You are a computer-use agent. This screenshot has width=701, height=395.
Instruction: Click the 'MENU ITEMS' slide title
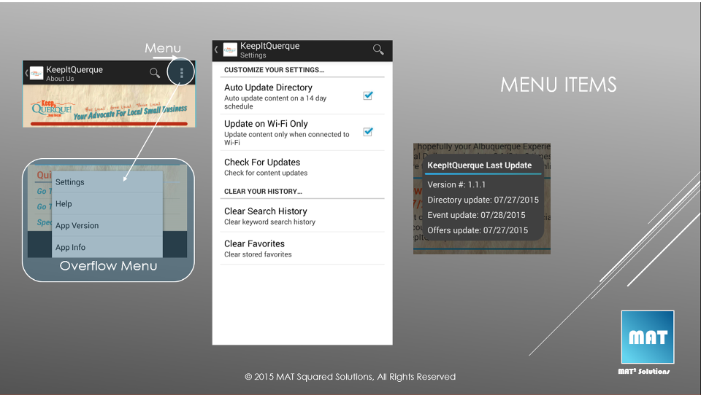point(559,85)
